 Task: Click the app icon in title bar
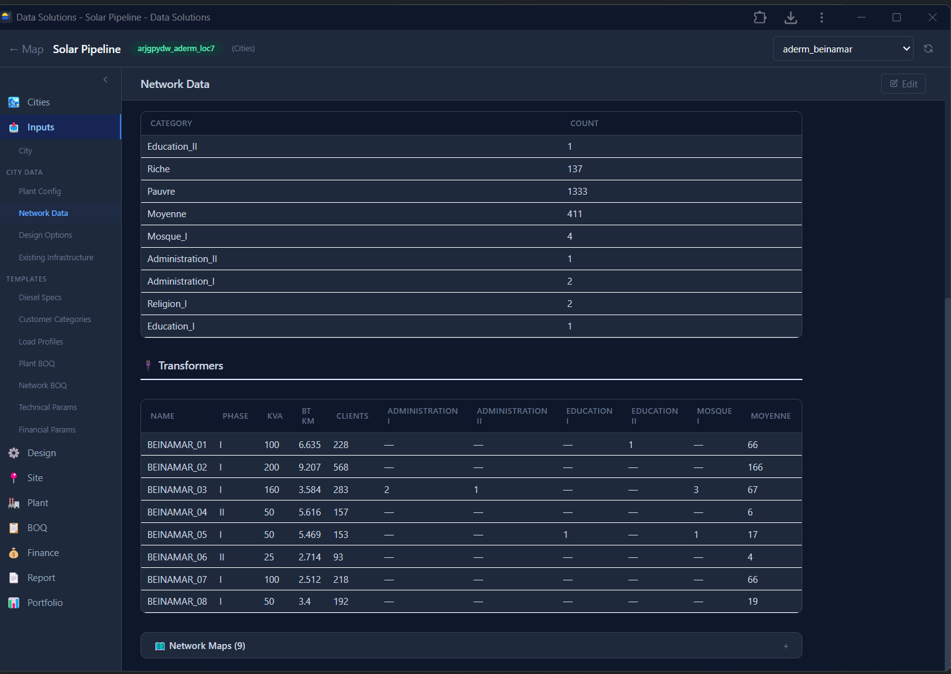pyautogui.click(x=6, y=17)
